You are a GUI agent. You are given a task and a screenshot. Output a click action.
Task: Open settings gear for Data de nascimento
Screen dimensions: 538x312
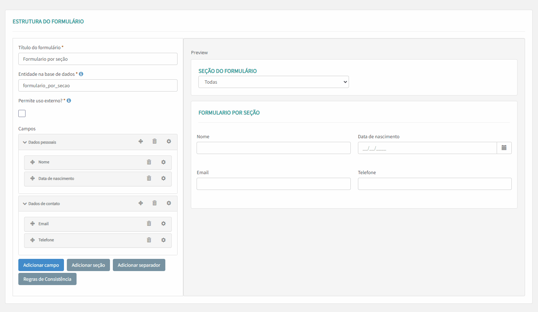pos(164,178)
